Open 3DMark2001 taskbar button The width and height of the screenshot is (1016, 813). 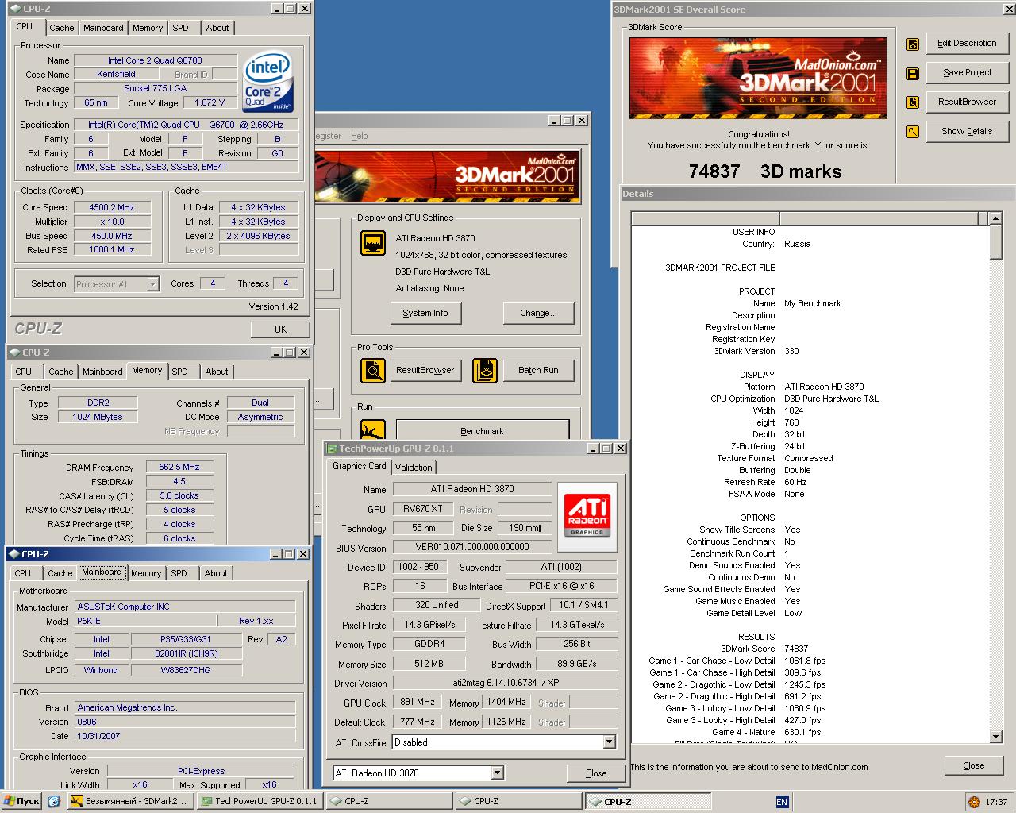click(129, 801)
